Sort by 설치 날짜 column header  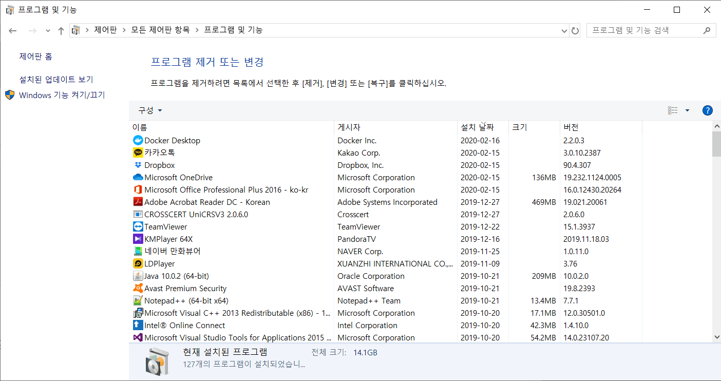(x=483, y=127)
